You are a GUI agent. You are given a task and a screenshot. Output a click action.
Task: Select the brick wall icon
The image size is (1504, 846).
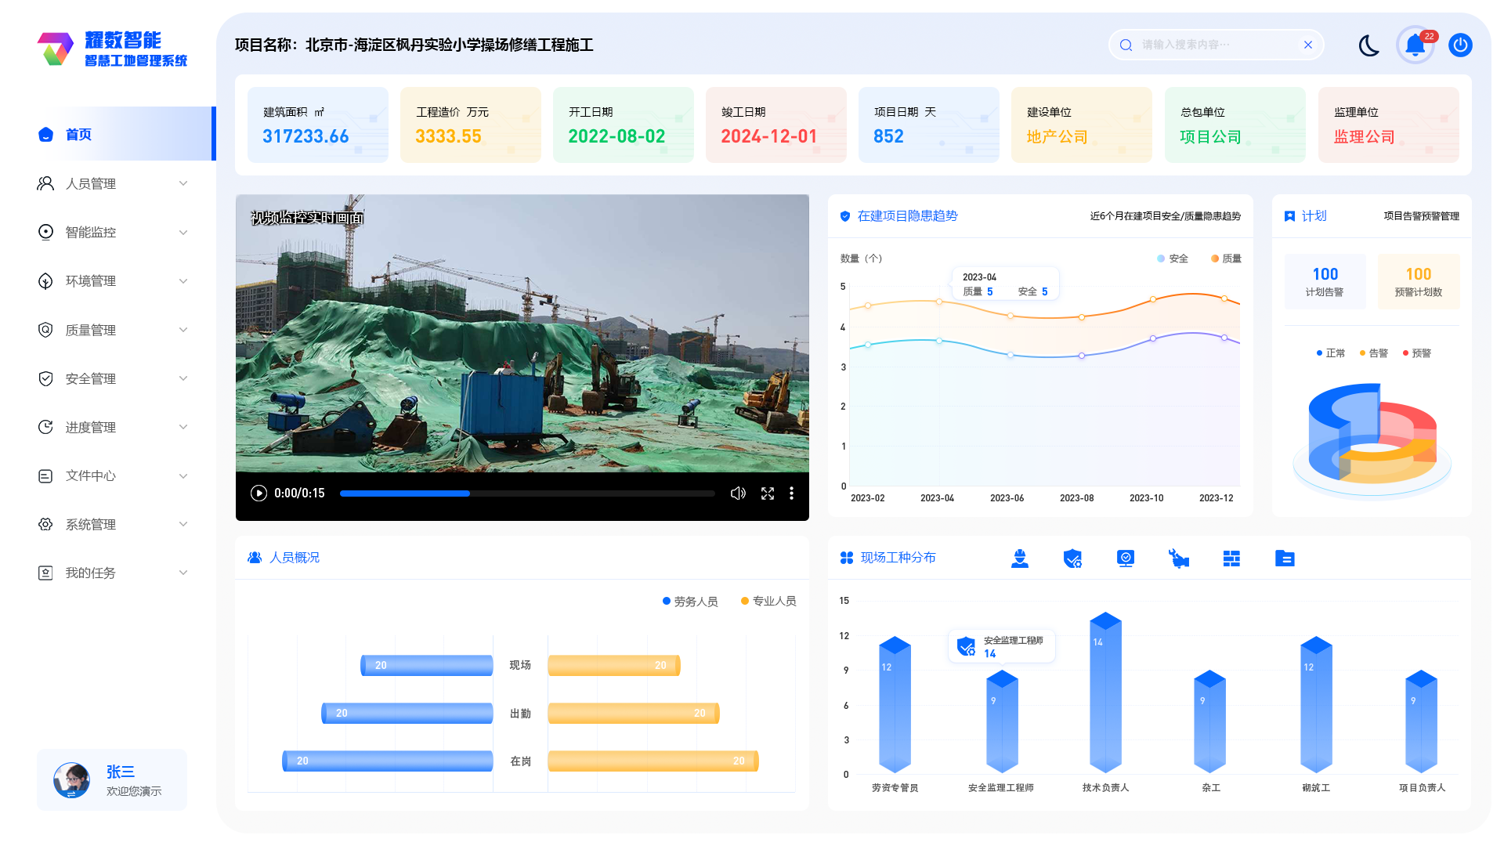[x=1231, y=559]
